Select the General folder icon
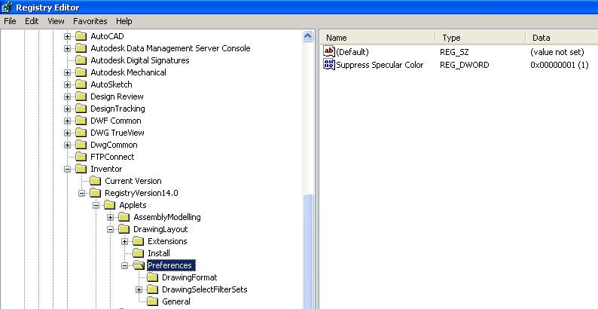Image resolution: width=598 pixels, height=309 pixels. 153,301
